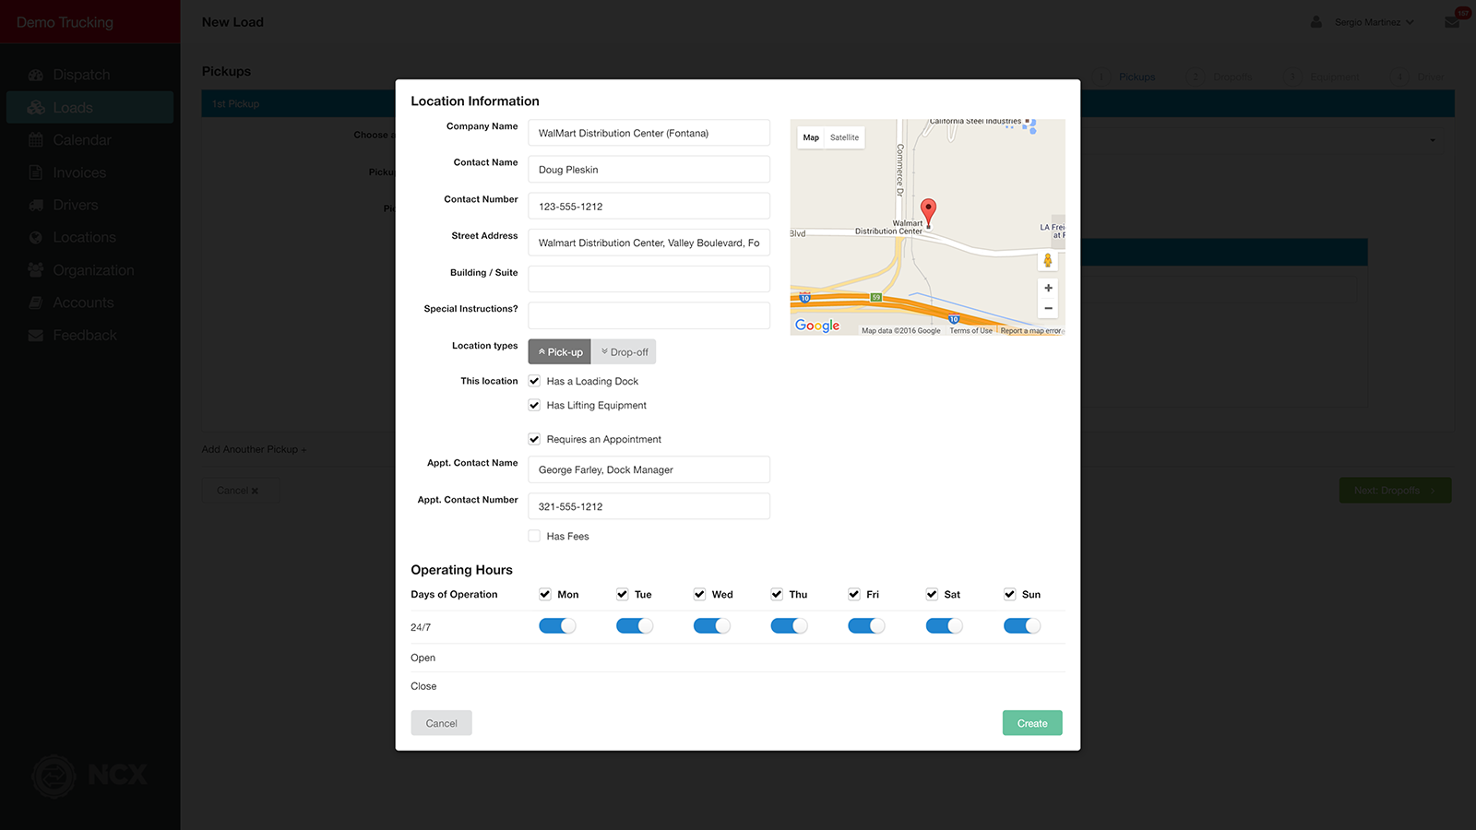Uncheck Mon day of operation
The width and height of the screenshot is (1476, 830).
click(545, 595)
